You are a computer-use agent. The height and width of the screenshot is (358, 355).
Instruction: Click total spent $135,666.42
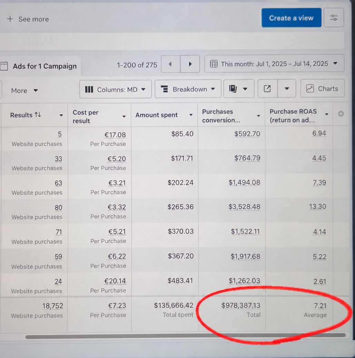click(x=174, y=305)
